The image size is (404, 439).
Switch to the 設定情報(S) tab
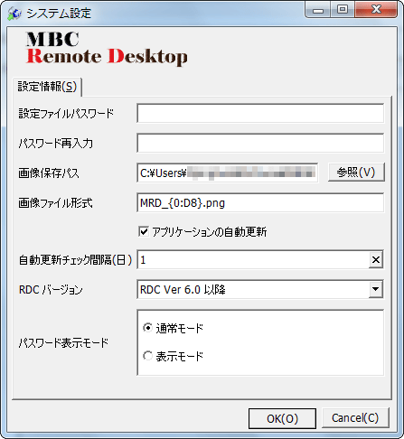click(47, 87)
